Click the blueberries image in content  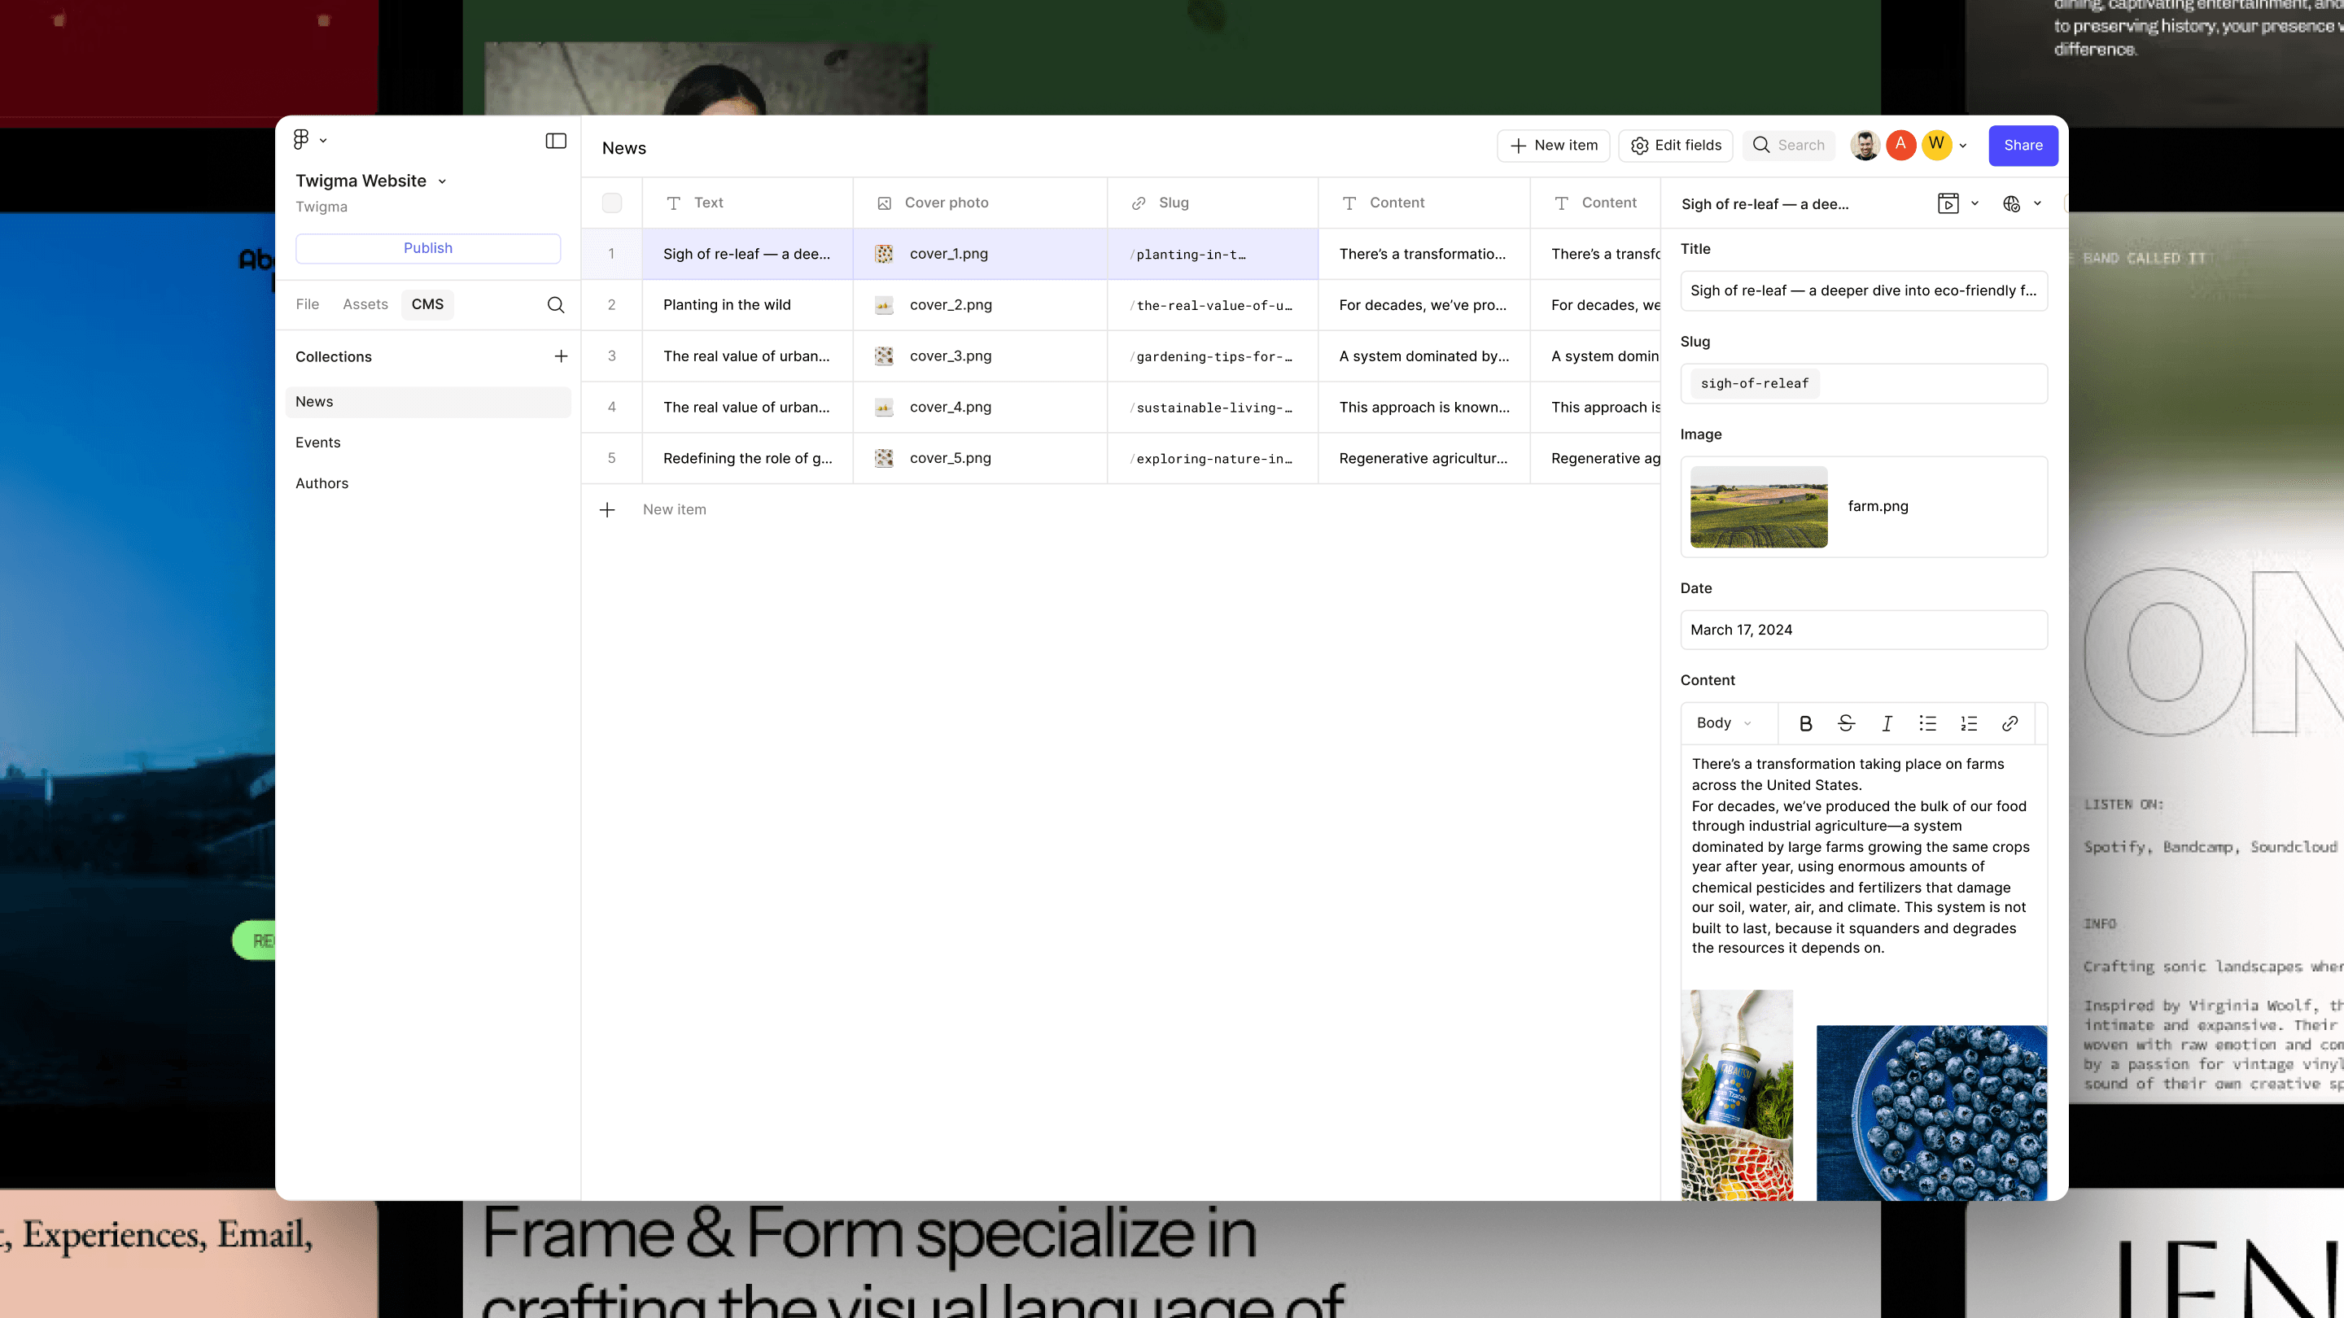tap(1932, 1112)
